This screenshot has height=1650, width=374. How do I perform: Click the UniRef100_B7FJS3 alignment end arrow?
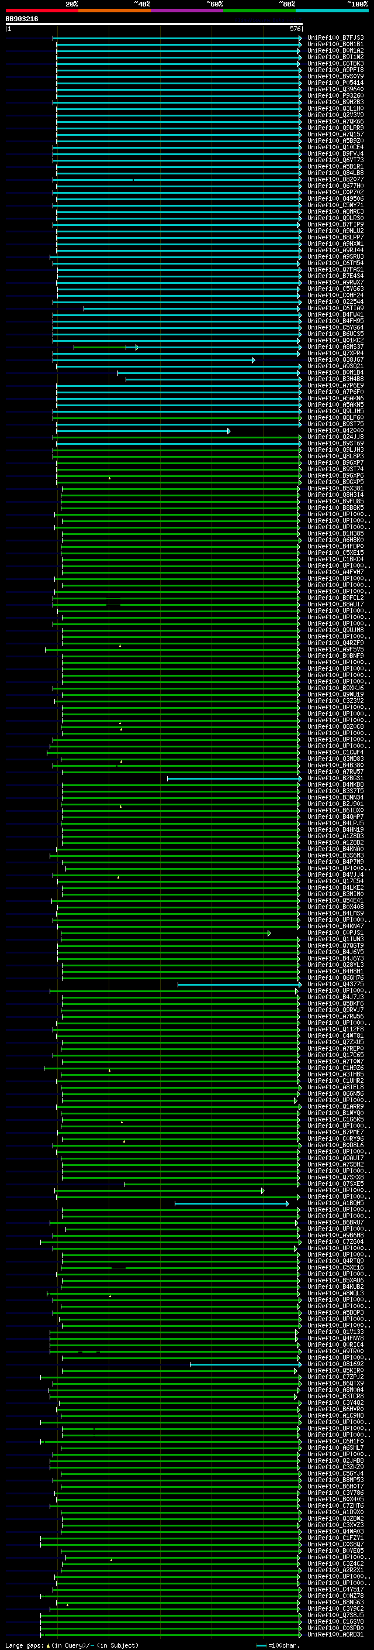point(300,39)
